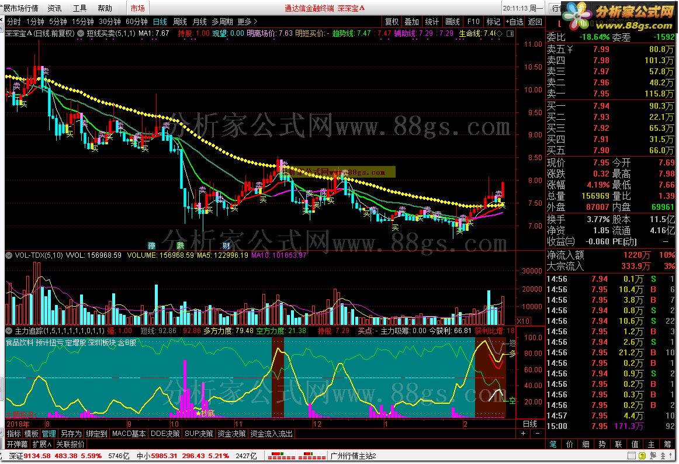Switch to the 价 tab in quote panel
Viewport: 679px width, 464px height.
570,445
